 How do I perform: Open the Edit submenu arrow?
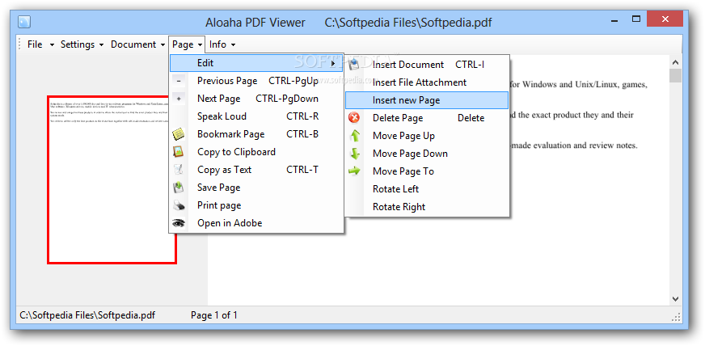coord(334,63)
